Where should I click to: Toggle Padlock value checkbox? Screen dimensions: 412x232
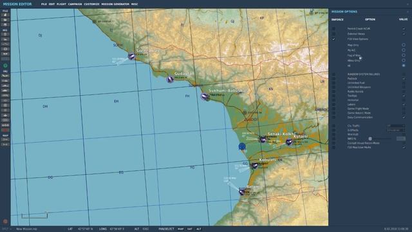click(x=404, y=79)
